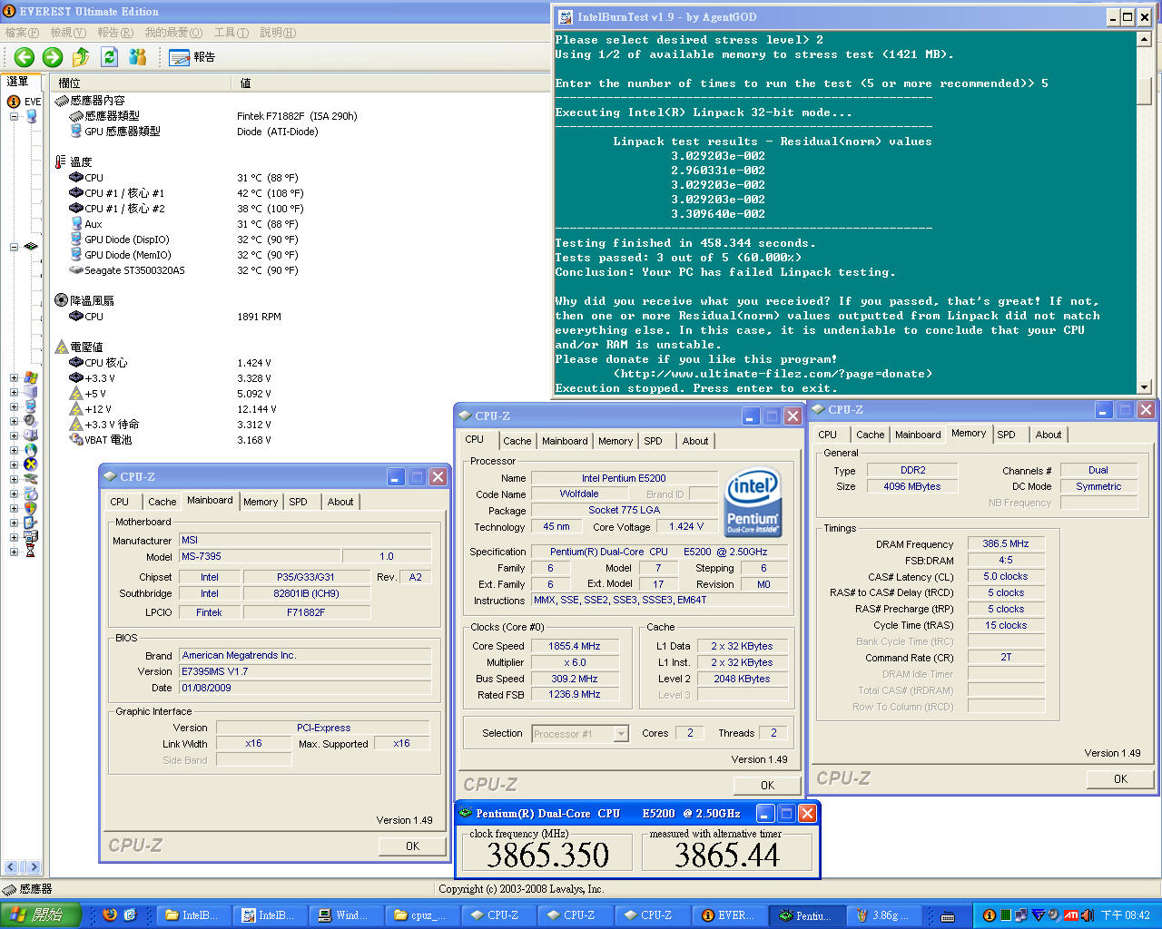The image size is (1162, 929).
Task: Select the 'CPU #1 / 核心 #1' temperature row
Action: [x=124, y=193]
